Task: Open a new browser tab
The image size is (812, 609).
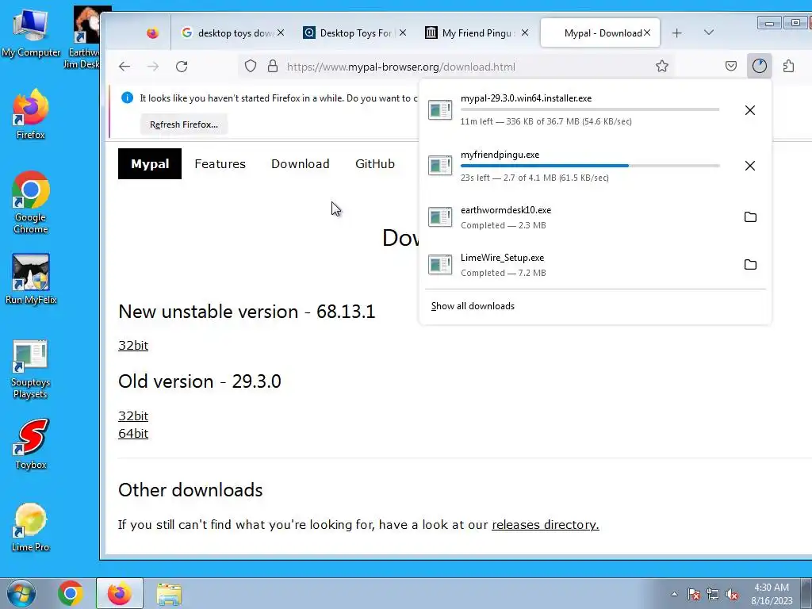Action: click(x=677, y=33)
